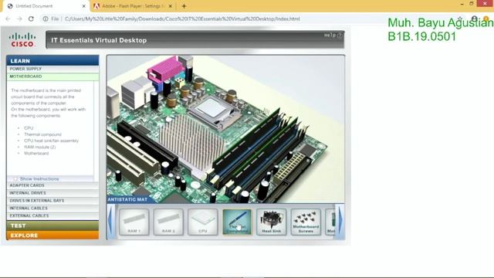The image size is (494, 278).
Task: Open the help link in header
Action: 333,35
